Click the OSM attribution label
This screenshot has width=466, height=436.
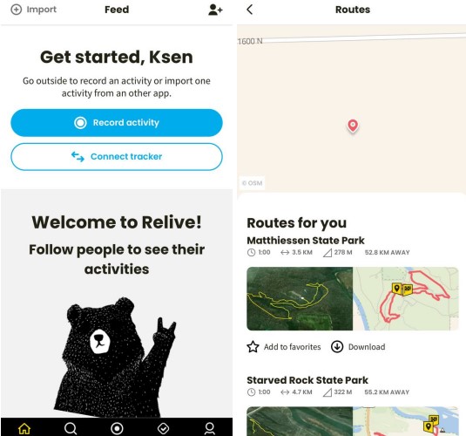click(253, 183)
